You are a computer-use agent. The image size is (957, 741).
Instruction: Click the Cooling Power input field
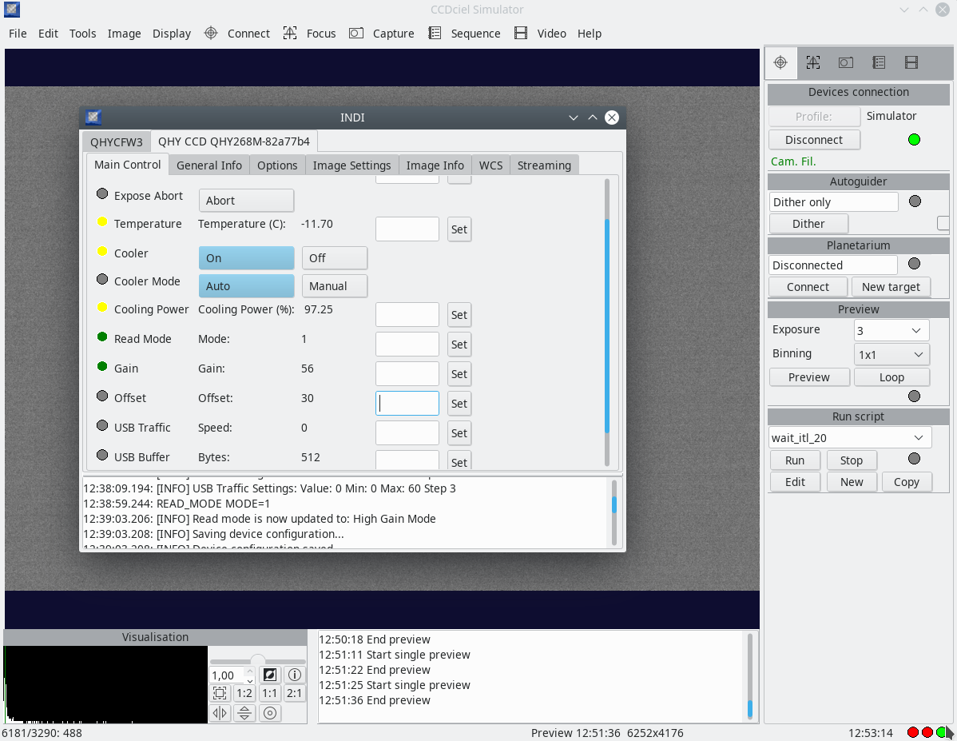[x=407, y=315]
